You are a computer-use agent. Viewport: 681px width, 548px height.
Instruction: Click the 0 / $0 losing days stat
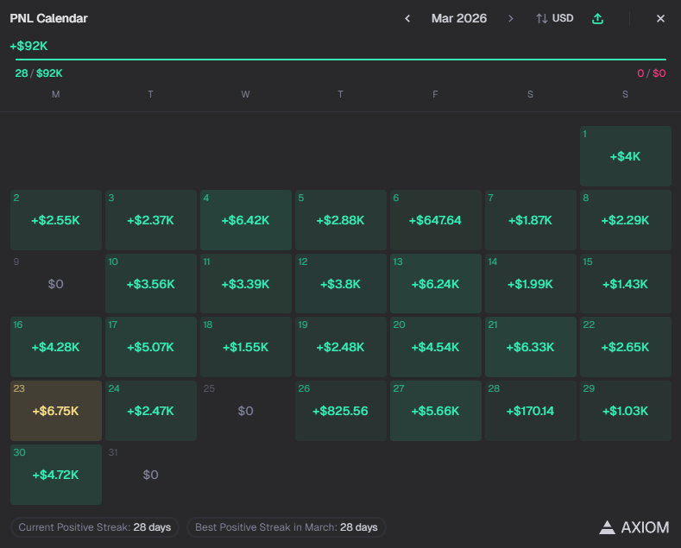pos(651,73)
